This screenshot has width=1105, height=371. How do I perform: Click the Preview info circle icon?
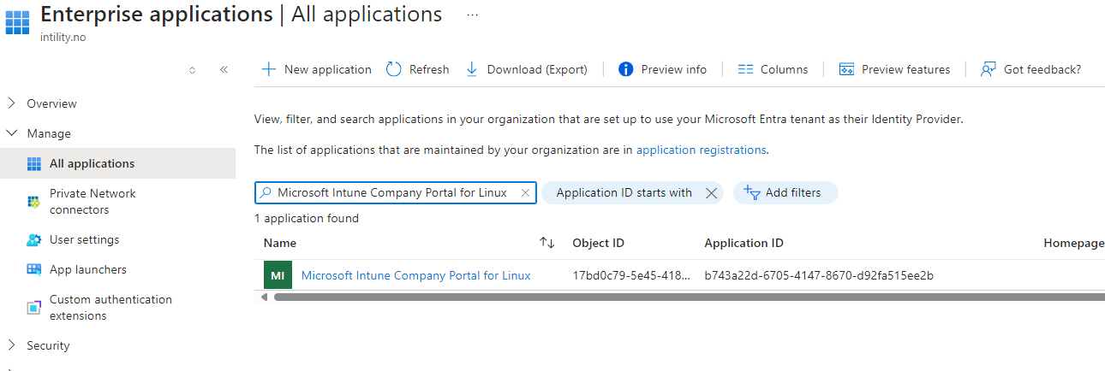[626, 69]
